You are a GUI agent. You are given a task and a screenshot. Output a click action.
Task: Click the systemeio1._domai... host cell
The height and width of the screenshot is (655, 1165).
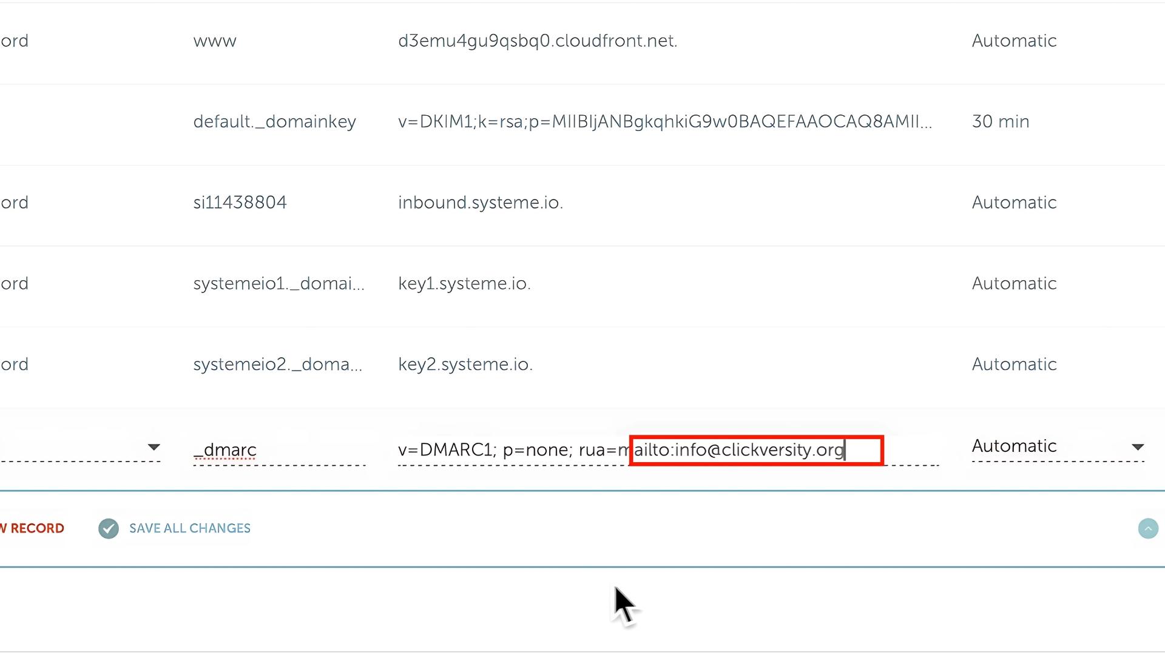[x=279, y=284]
